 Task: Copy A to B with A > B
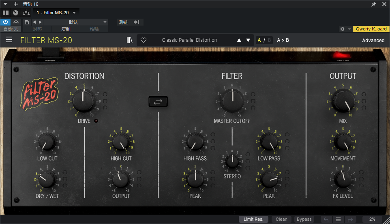click(283, 40)
